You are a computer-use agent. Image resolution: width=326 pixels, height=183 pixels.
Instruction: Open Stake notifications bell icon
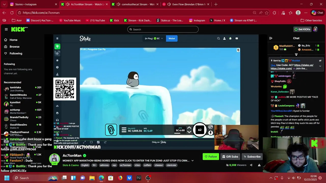tap(230, 38)
